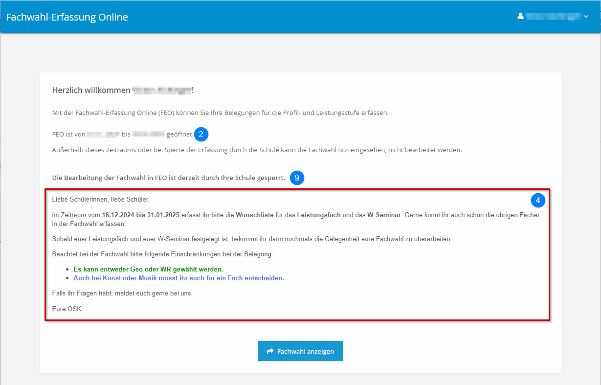Click the text 'Die Bearbeitung der Fachwahl in FEO ist derzeit durch Ihre Schule gesperrt.'
The image size is (601, 385).
tap(169, 178)
